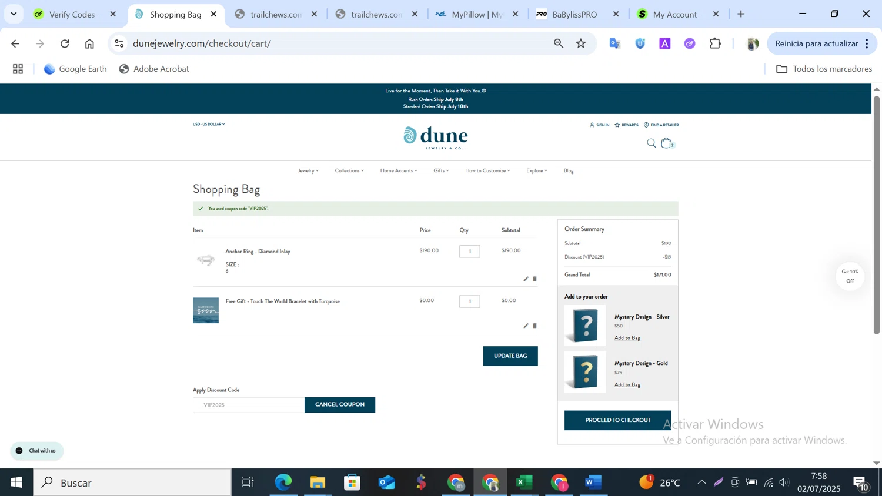Delete the Free Gift bracelet trash icon
The image size is (882, 496).
534,326
